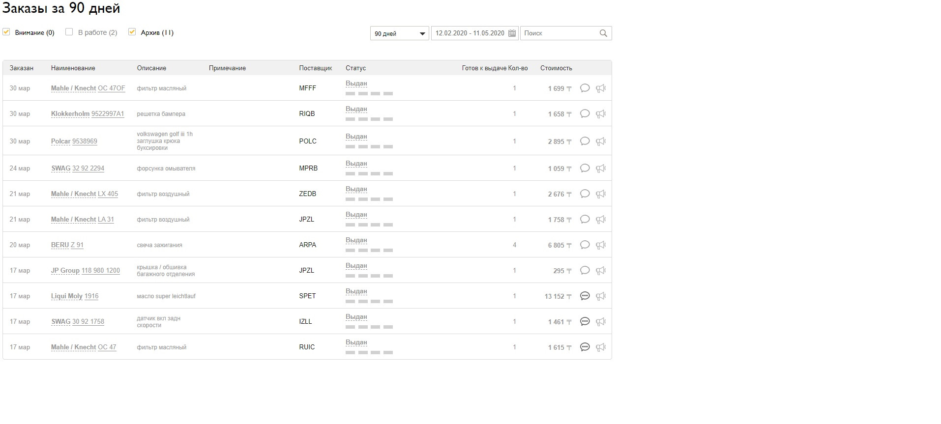Uncheck the Архив (11) checkbox
This screenshot has height=424, width=941.
132,32
